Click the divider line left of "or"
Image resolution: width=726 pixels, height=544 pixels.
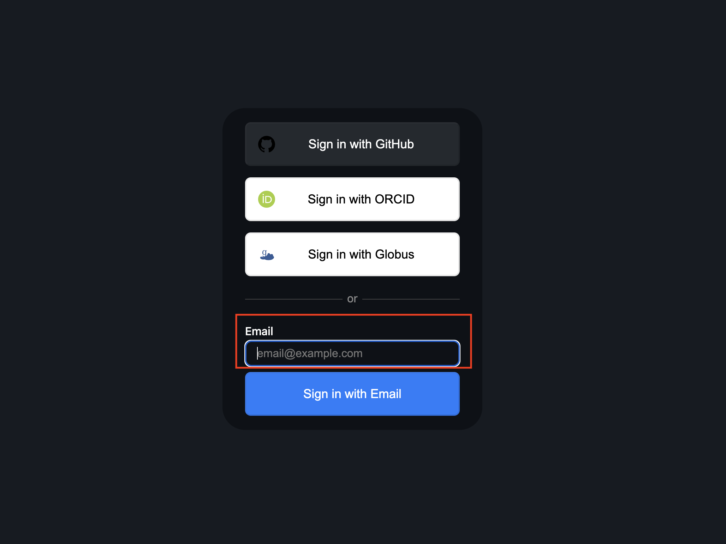(294, 299)
